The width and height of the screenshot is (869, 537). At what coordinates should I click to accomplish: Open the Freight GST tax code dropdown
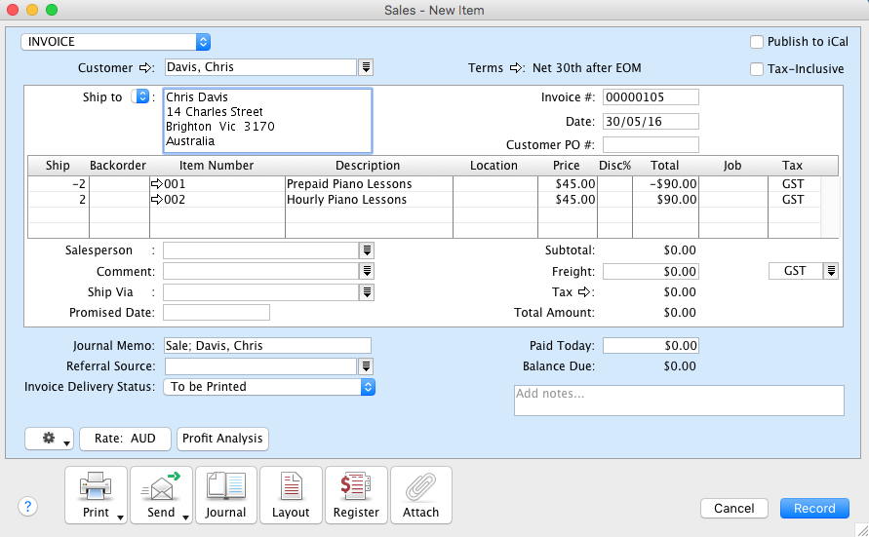pos(831,271)
